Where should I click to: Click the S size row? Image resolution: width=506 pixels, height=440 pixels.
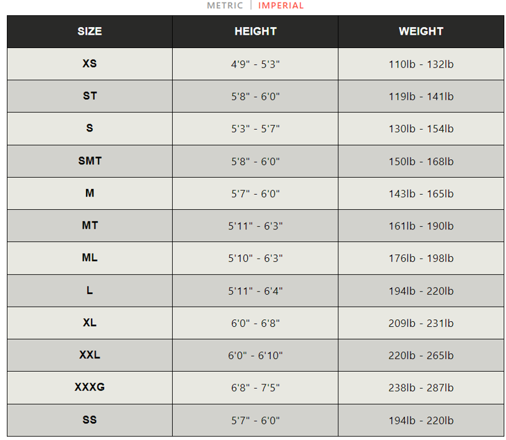click(x=89, y=128)
